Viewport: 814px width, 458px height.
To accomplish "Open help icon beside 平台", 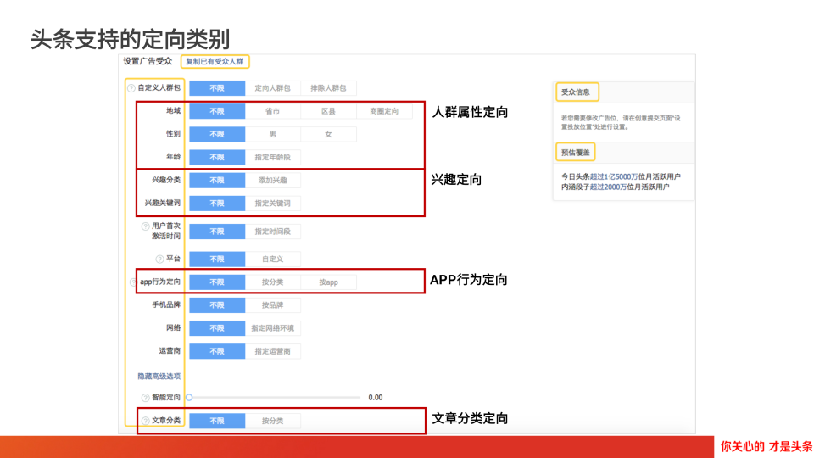I will click(160, 260).
